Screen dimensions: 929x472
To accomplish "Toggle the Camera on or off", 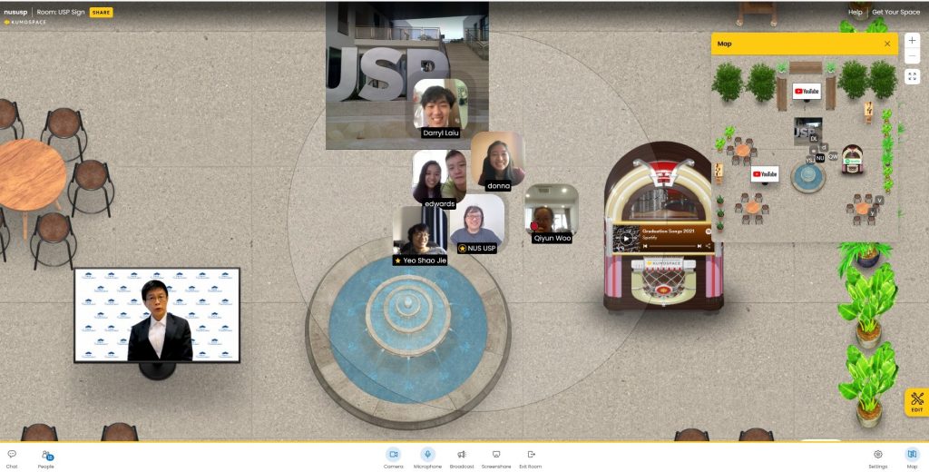I will 393,457.
